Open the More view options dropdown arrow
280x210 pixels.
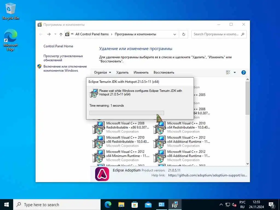(x=235, y=72)
